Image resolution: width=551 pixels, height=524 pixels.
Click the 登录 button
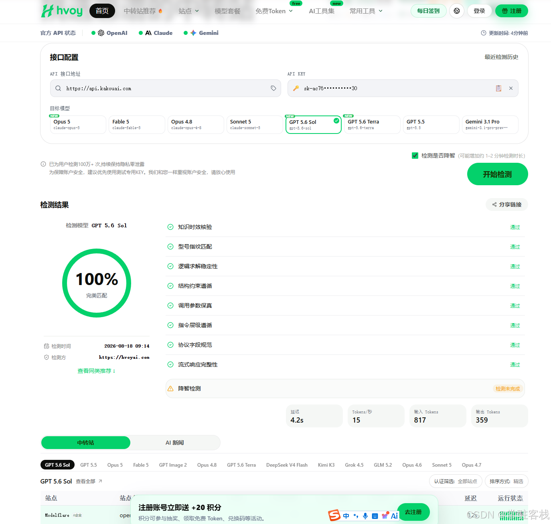coord(480,11)
